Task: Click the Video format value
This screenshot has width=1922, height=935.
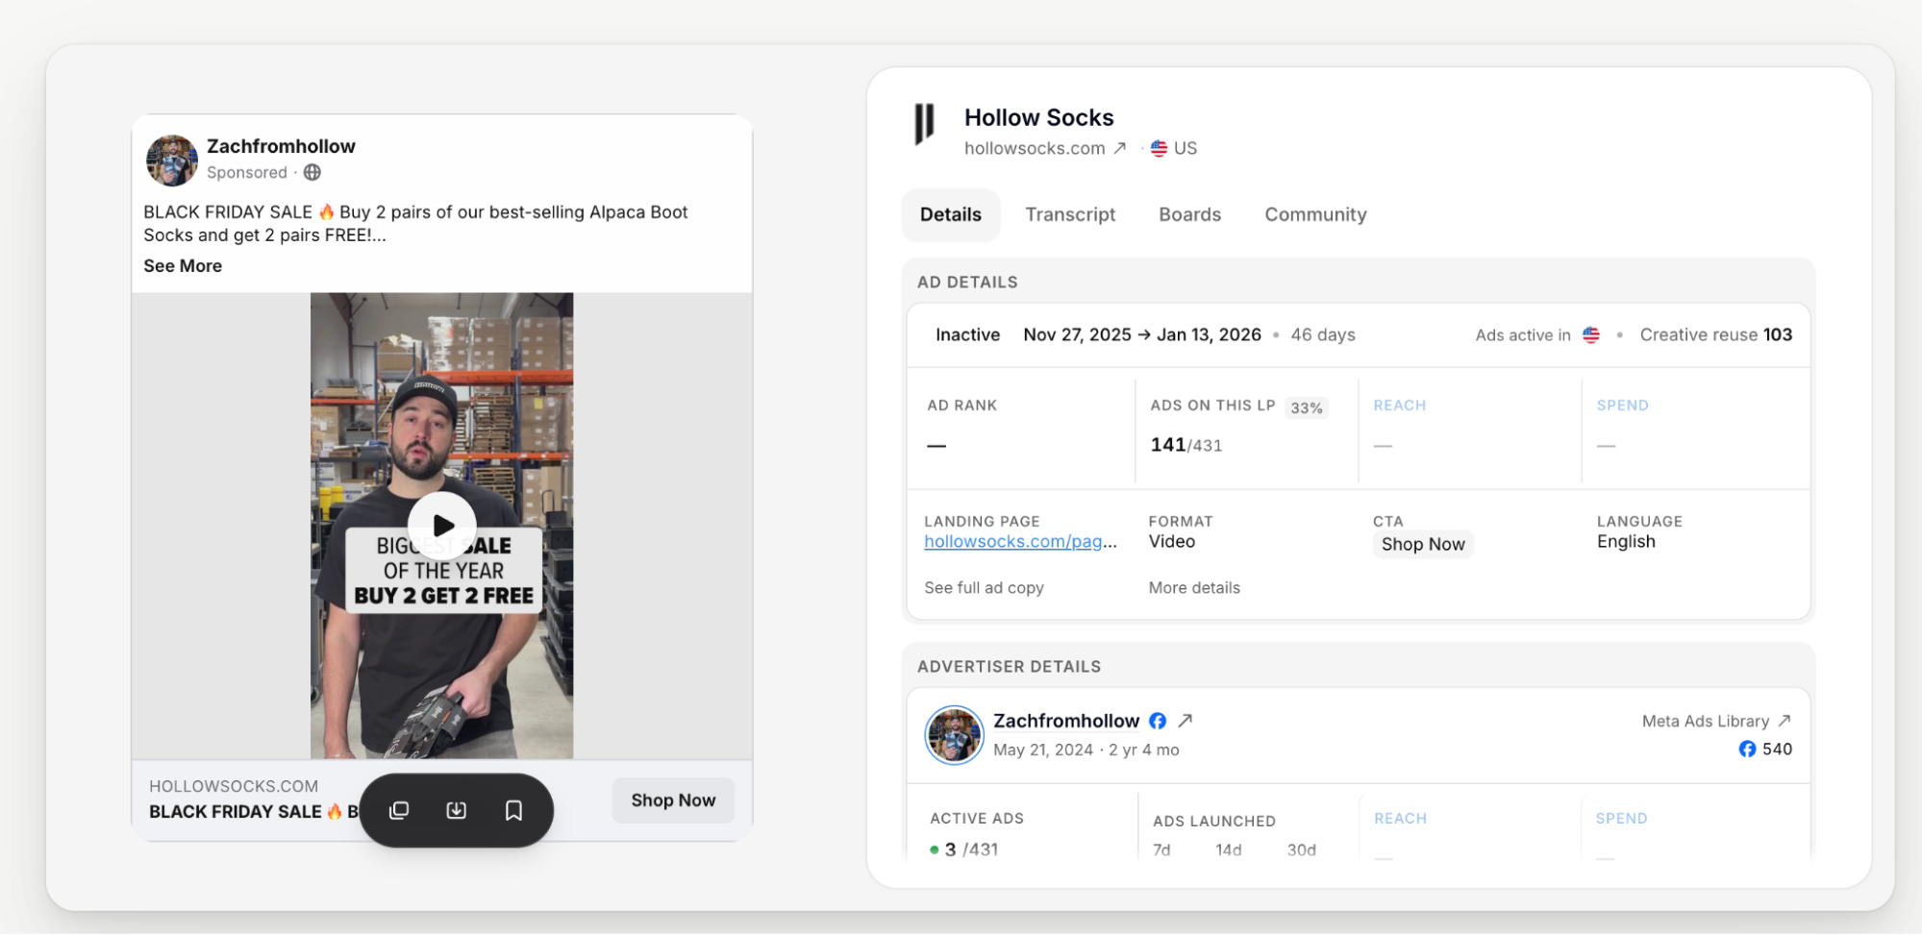Action: coord(1172,542)
